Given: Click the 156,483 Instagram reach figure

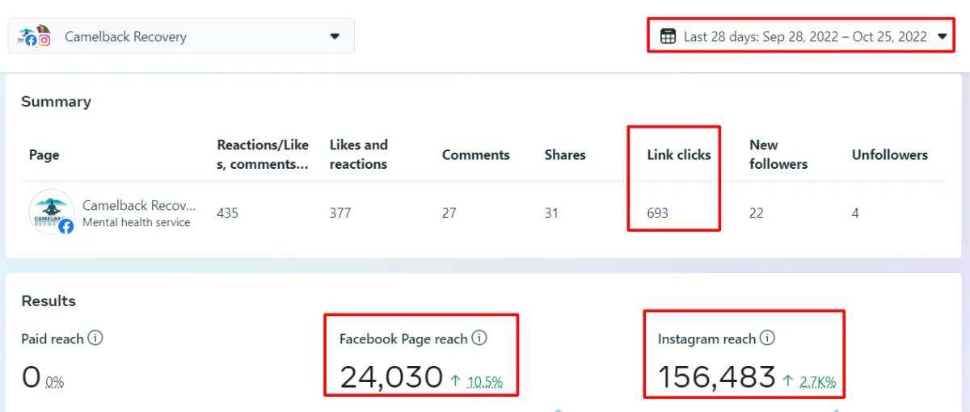Looking at the screenshot, I should pos(716,376).
